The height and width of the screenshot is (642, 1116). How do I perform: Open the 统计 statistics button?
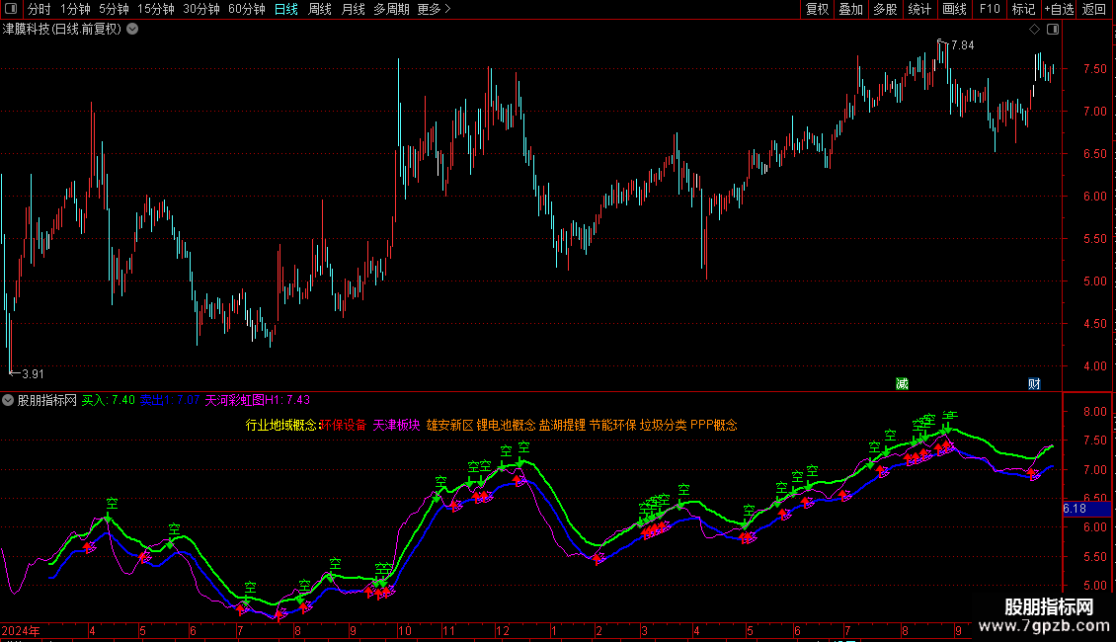pos(918,9)
